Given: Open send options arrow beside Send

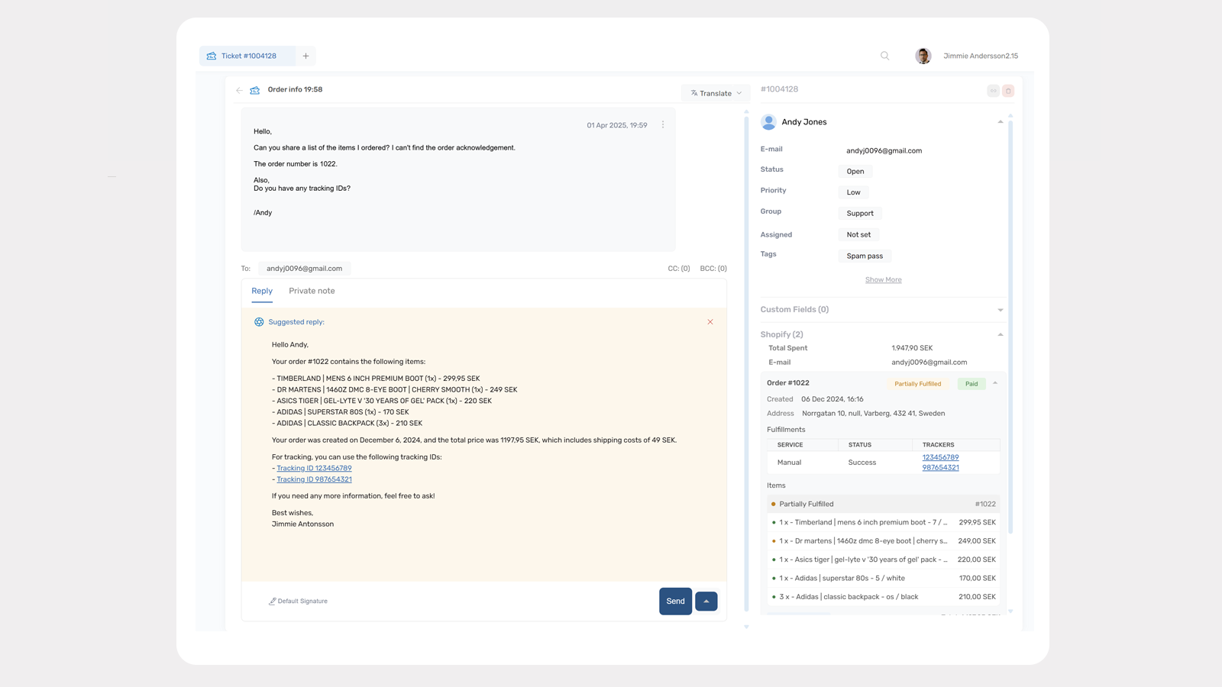Looking at the screenshot, I should click(x=706, y=602).
